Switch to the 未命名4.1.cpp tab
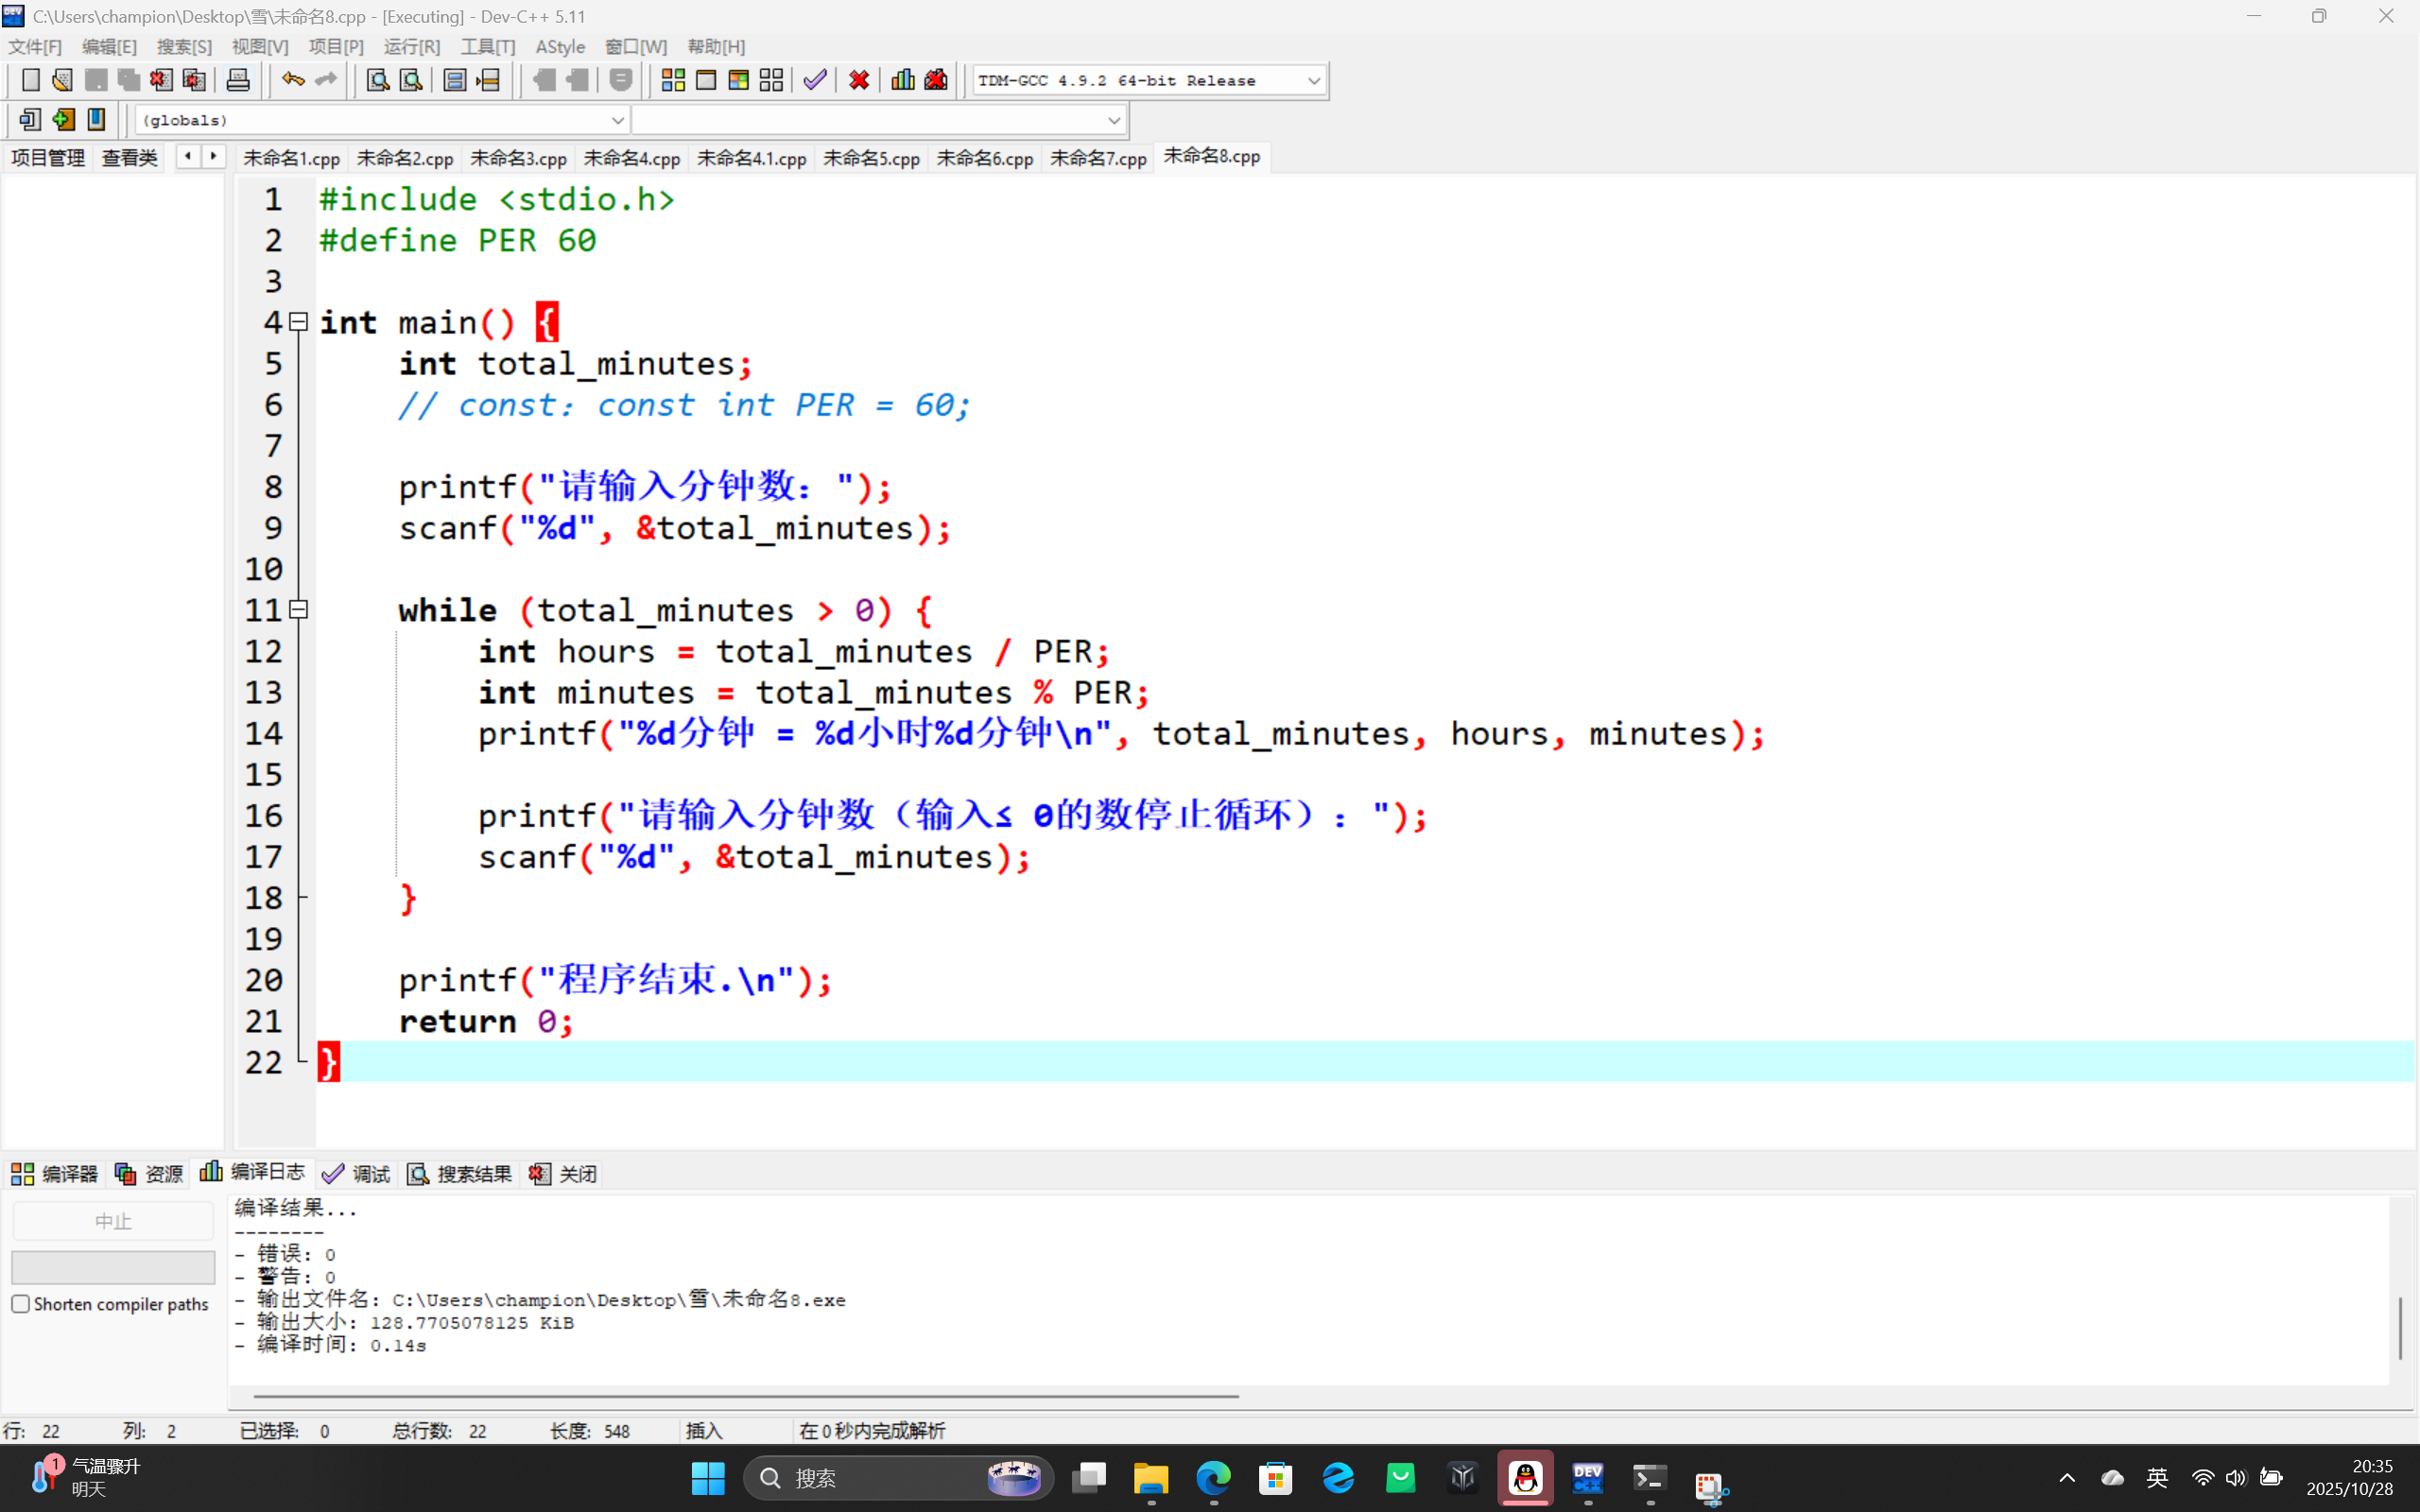 click(x=751, y=158)
